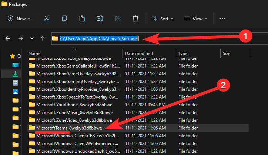Expand the recent locations chevron
The height and width of the screenshot is (155, 268).
tap(32, 38)
